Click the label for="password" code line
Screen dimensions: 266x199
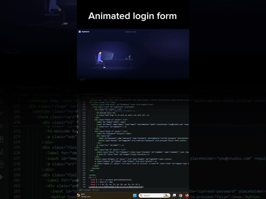point(114,133)
